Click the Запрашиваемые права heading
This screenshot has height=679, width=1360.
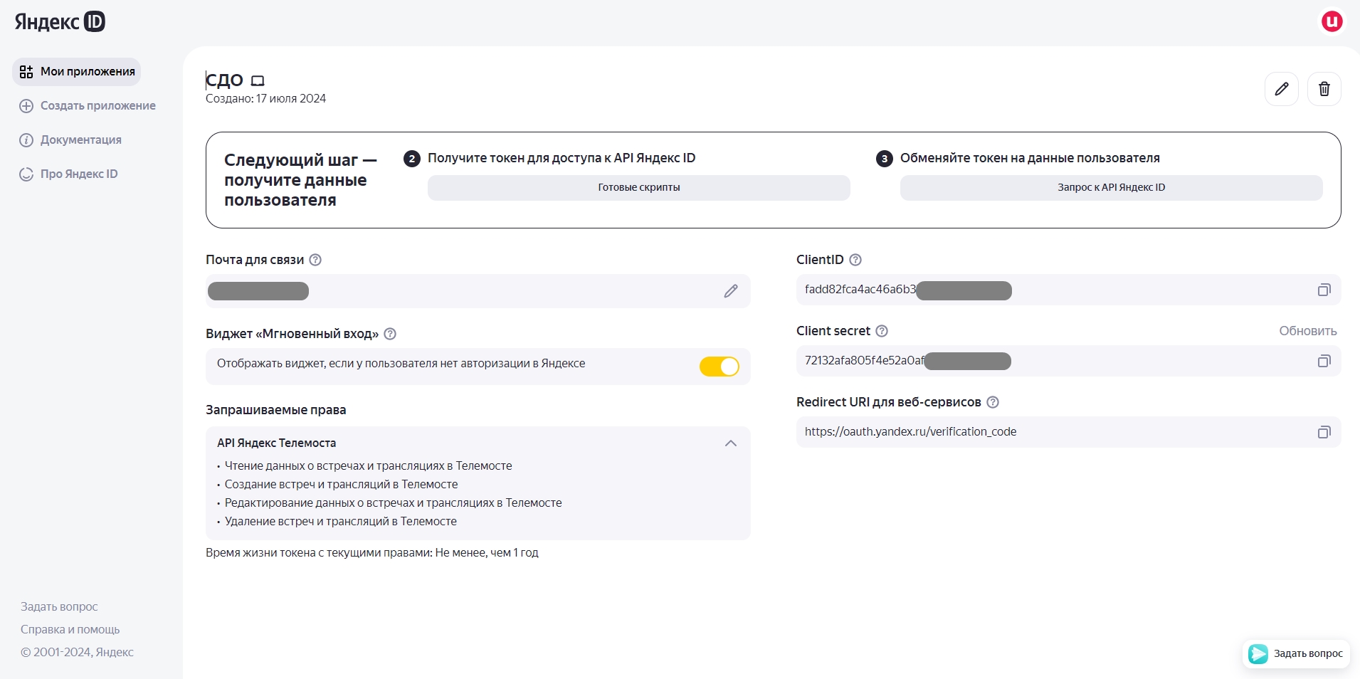pos(275,410)
